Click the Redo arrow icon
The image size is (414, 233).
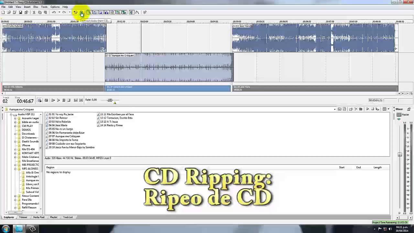pyautogui.click(x=64, y=12)
